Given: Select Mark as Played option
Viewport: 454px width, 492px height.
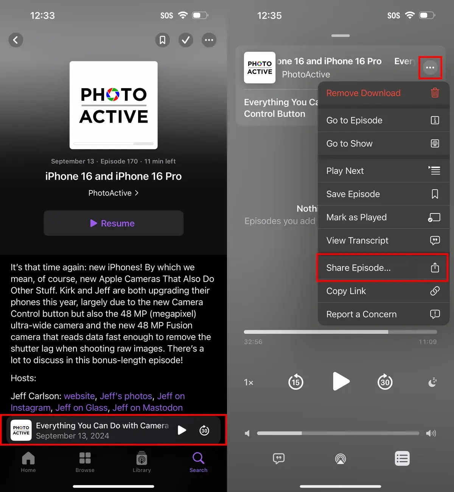Looking at the screenshot, I should 382,217.
